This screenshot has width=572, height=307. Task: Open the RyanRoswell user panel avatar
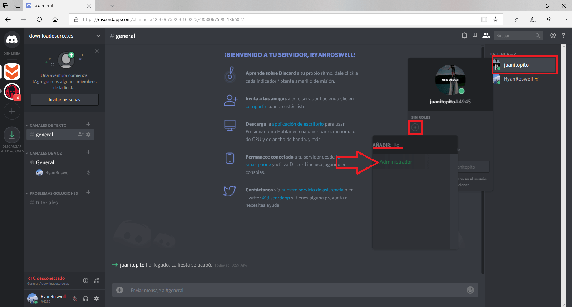(32, 298)
